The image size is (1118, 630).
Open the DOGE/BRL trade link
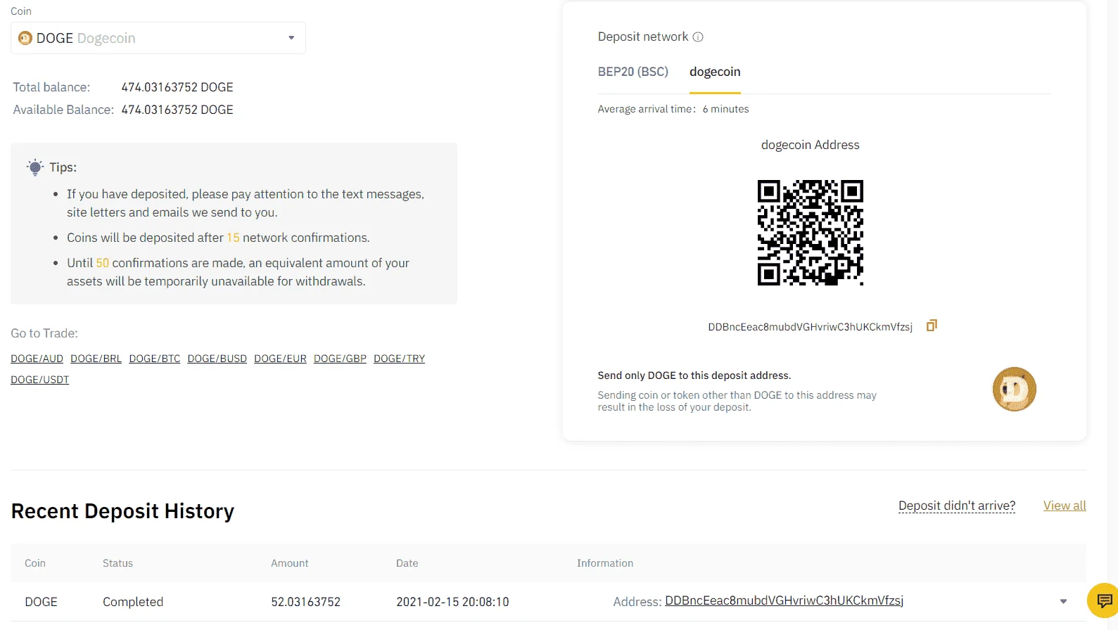(x=96, y=359)
